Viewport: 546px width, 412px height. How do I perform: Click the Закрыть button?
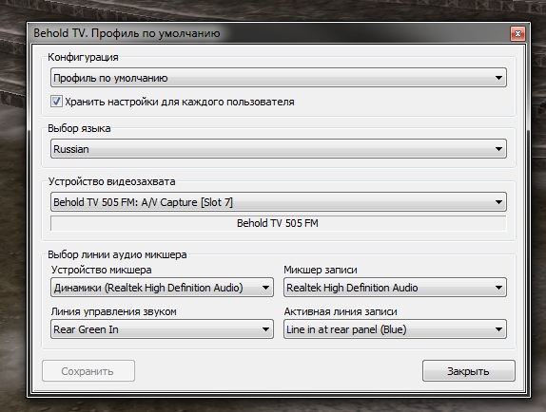(469, 371)
